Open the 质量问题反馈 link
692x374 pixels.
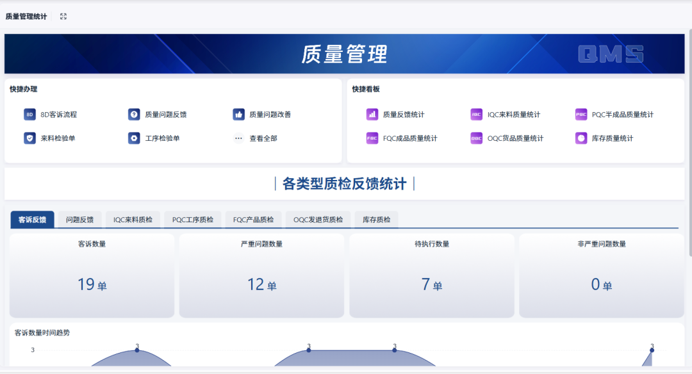166,115
